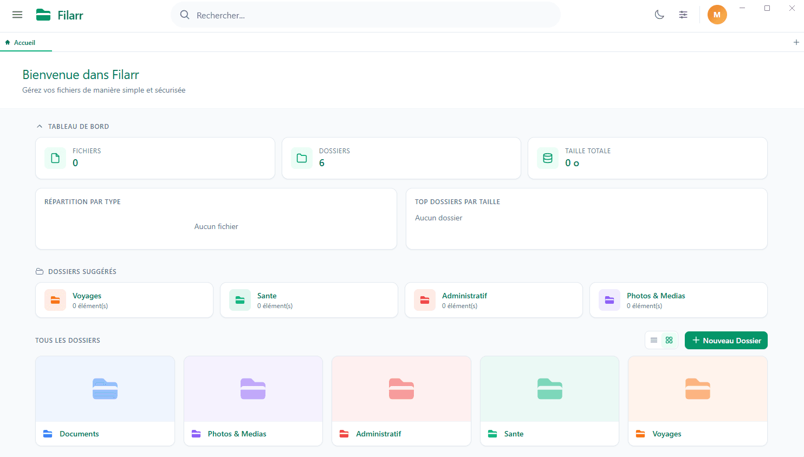This screenshot has height=457, width=804.
Task: Enable grid view for folders
Action: click(669, 340)
